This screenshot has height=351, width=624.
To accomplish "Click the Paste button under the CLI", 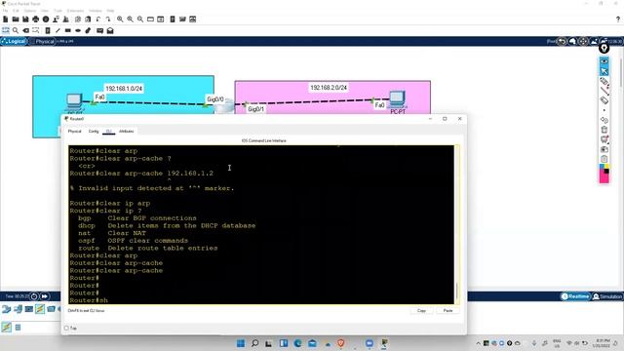I will coord(448,311).
